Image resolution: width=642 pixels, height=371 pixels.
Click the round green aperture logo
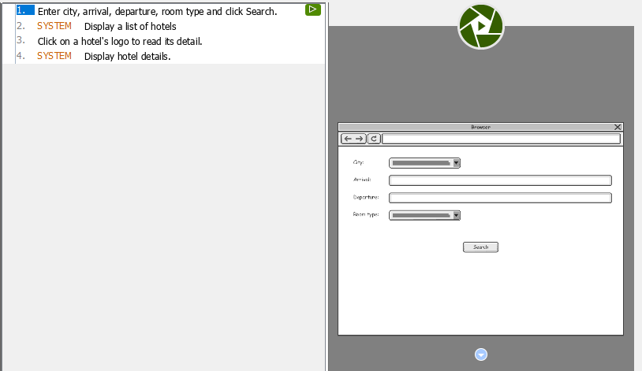pos(480,26)
